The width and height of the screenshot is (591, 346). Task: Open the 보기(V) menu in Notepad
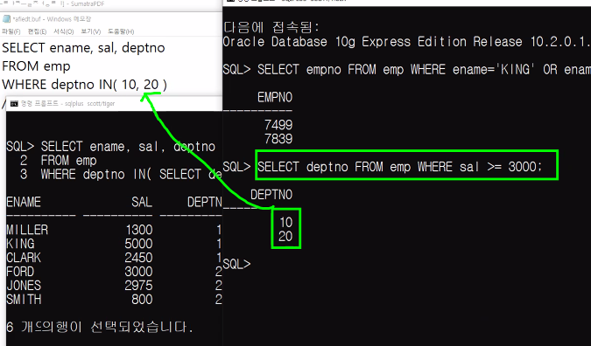point(91,31)
